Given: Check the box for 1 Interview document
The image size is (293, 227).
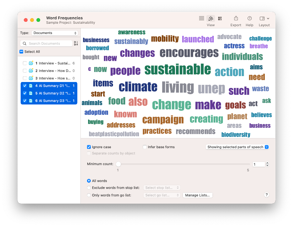Looking at the screenshot, I should click(25, 63).
